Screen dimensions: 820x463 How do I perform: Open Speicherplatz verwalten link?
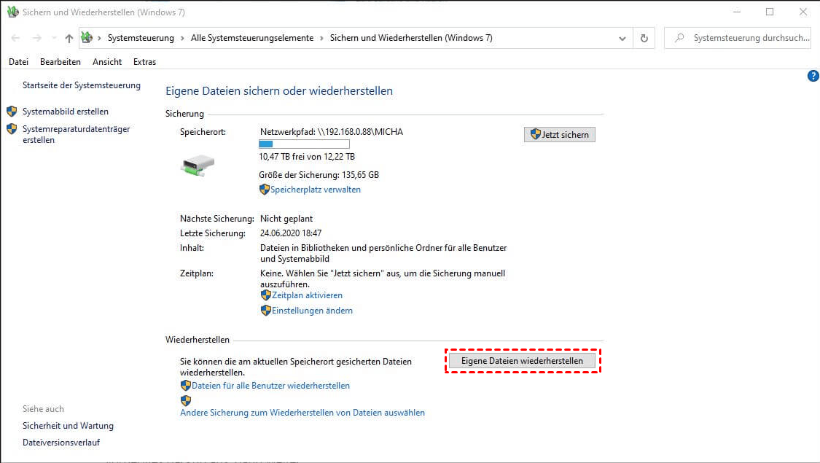coord(316,190)
